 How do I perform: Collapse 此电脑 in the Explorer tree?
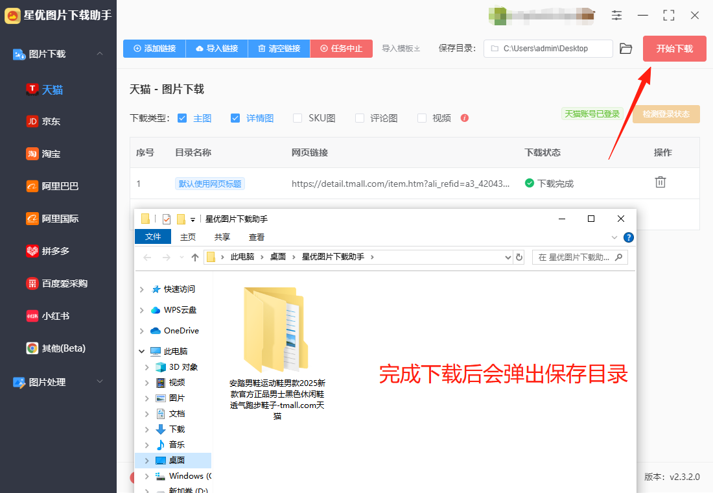click(142, 352)
